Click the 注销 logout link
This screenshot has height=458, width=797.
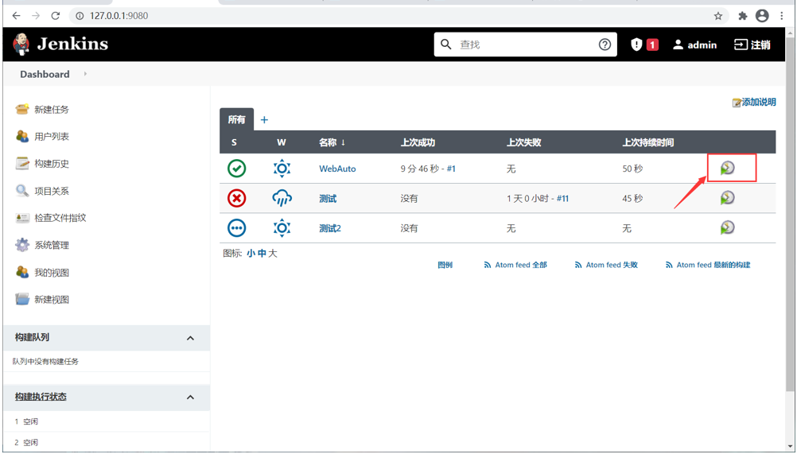pyautogui.click(x=752, y=45)
